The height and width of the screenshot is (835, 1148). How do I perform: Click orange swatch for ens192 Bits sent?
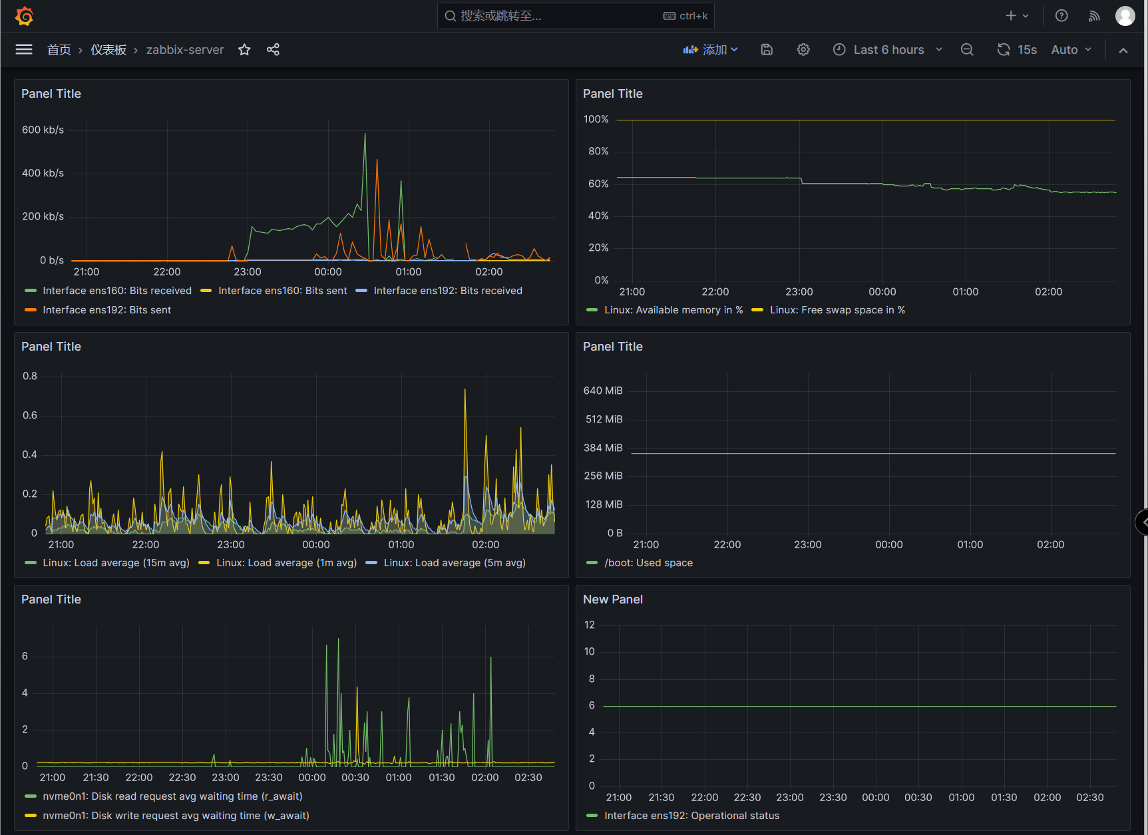tap(31, 310)
